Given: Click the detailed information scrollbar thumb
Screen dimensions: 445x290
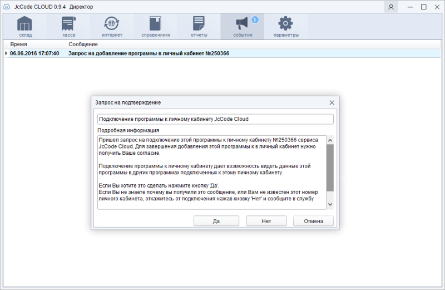Looking at the screenshot, I should coord(330,167).
